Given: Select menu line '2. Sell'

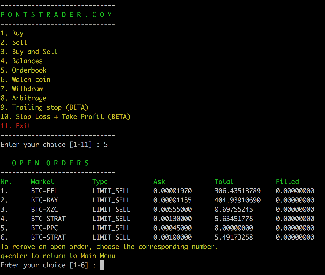Looking at the screenshot, I should pyautogui.click(x=14, y=43).
